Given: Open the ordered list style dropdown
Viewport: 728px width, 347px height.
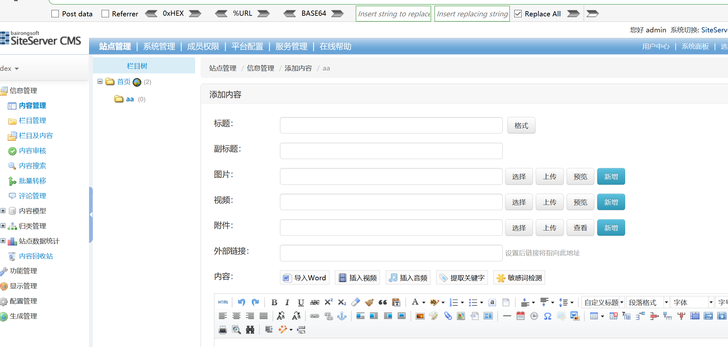Looking at the screenshot, I should tap(462, 302).
